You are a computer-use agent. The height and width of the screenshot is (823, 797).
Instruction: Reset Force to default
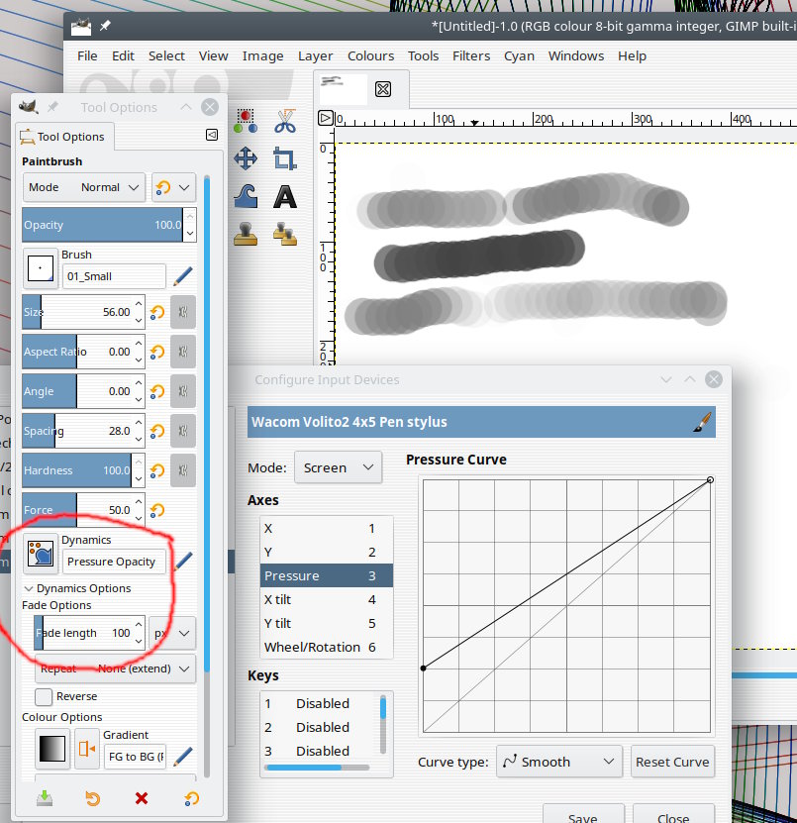click(x=157, y=510)
